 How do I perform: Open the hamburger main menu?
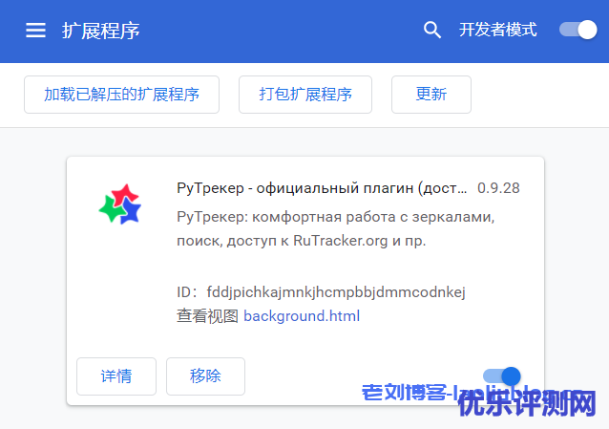[x=35, y=31]
